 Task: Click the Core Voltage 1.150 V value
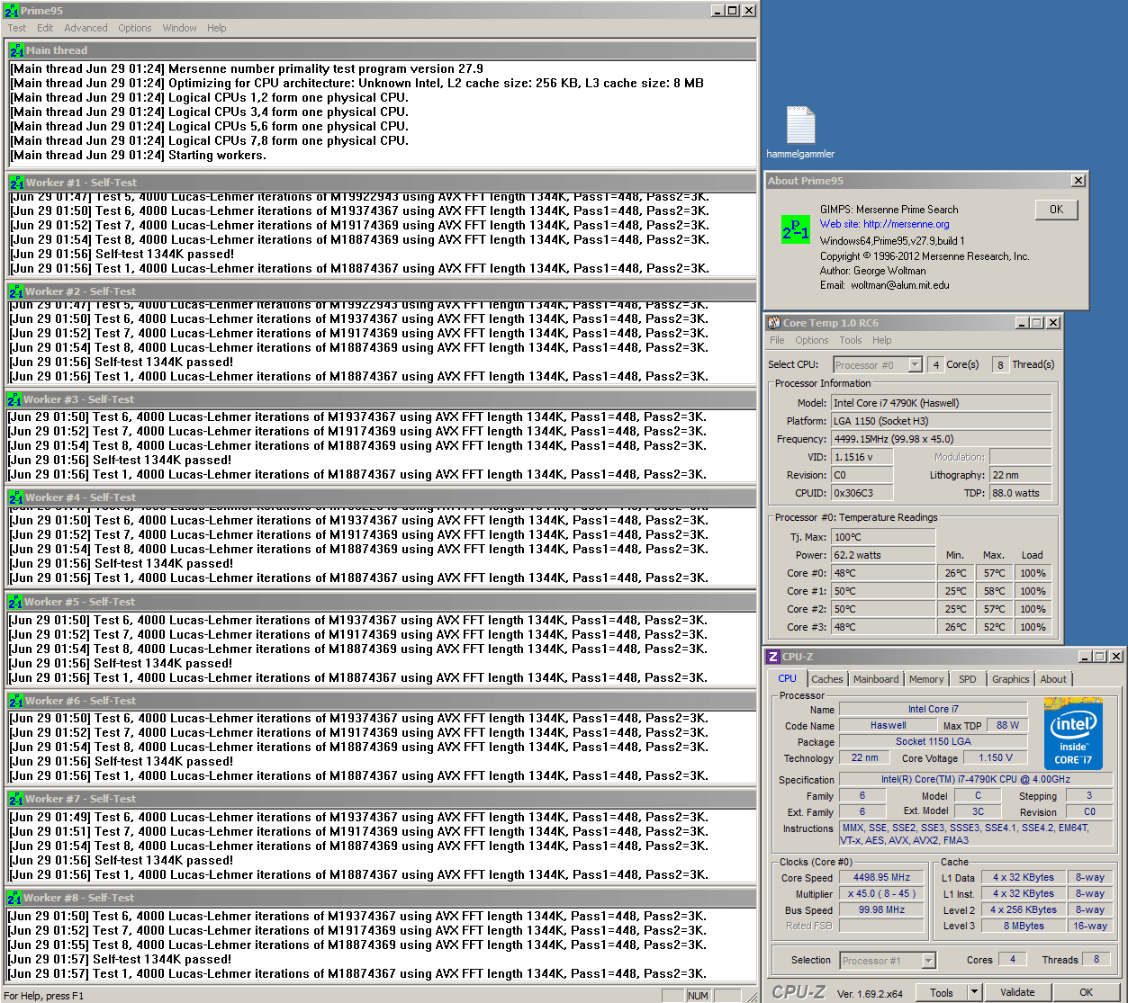pyautogui.click(x=996, y=757)
